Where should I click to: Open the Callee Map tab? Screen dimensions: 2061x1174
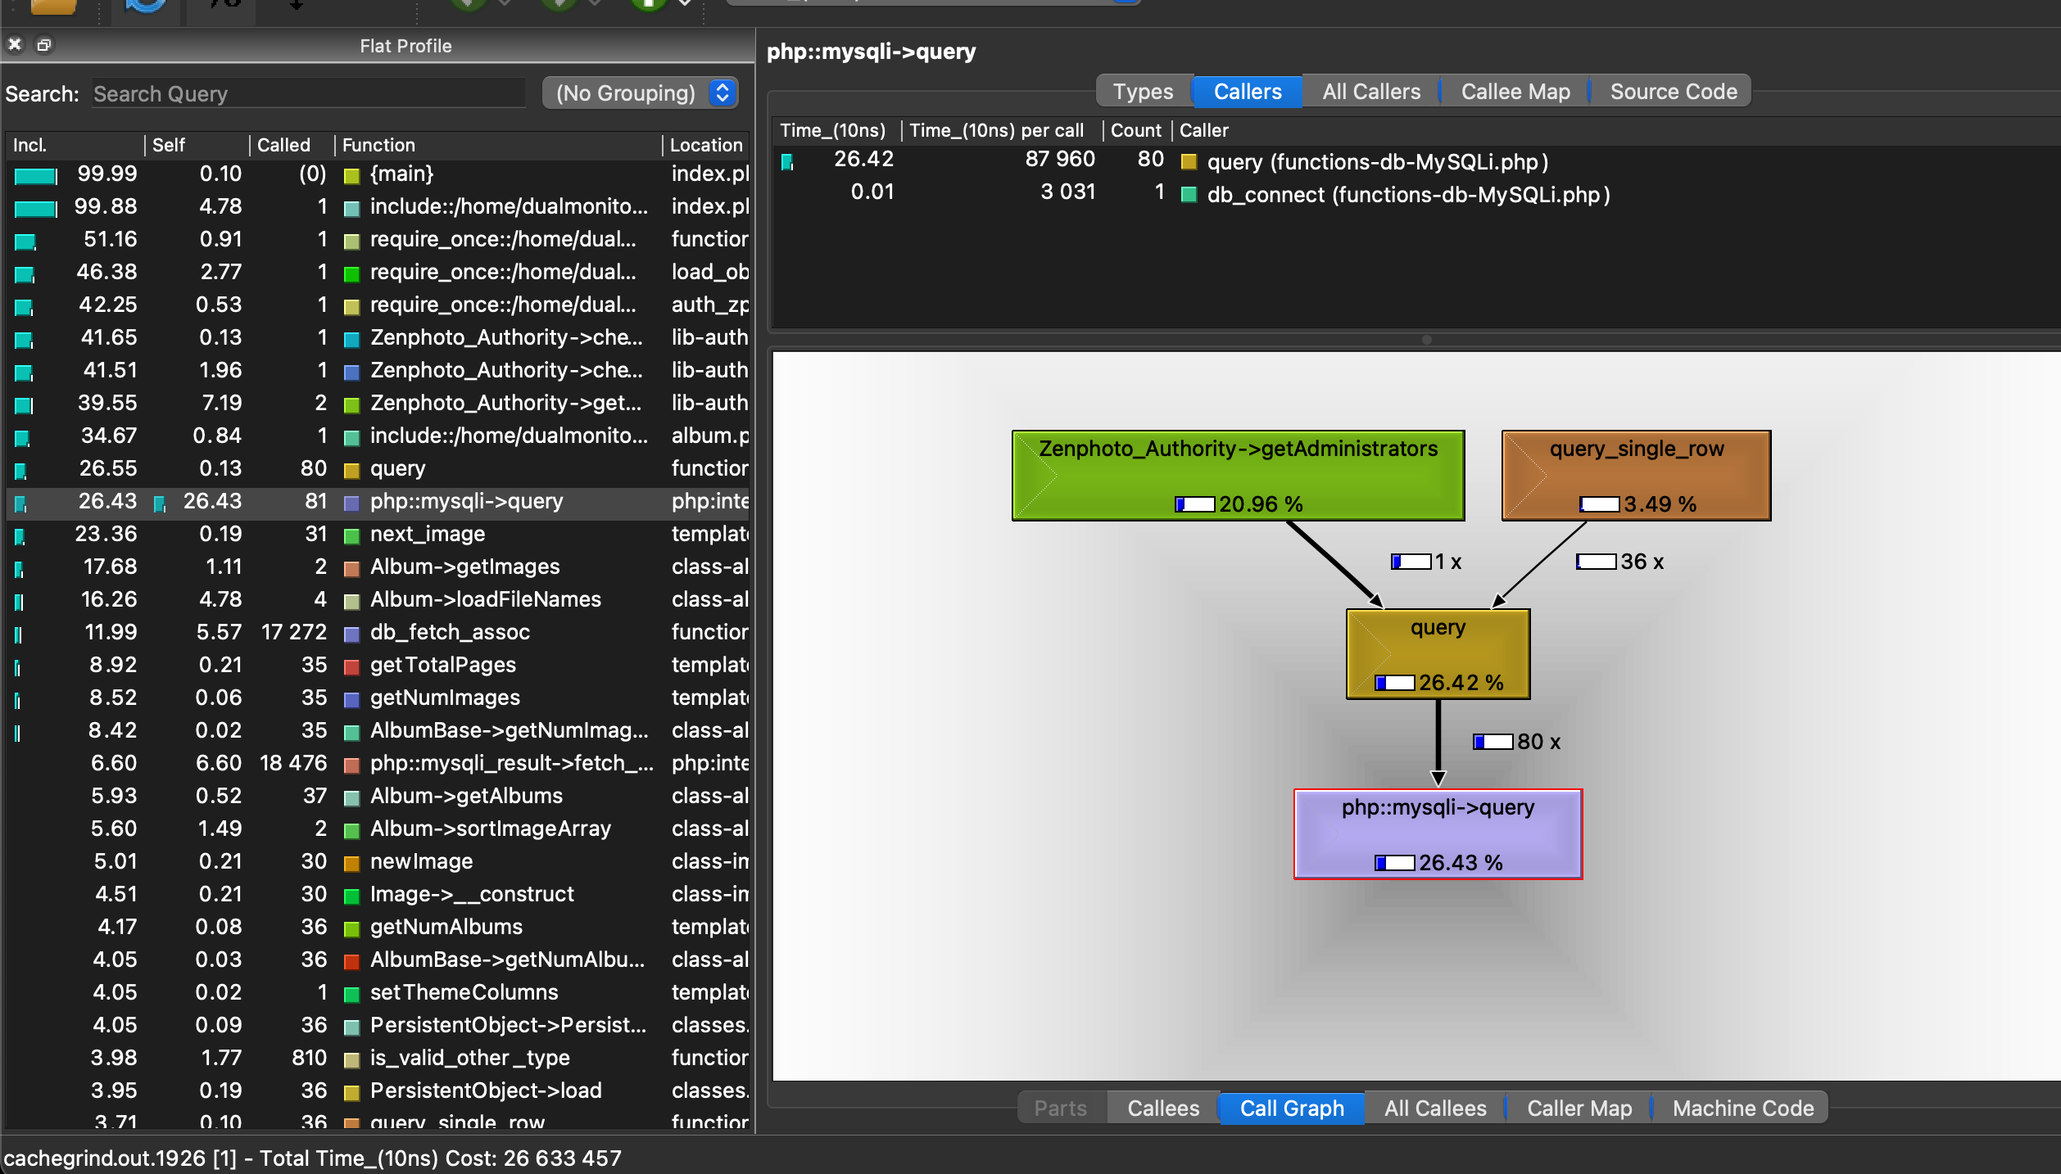[x=1515, y=91]
